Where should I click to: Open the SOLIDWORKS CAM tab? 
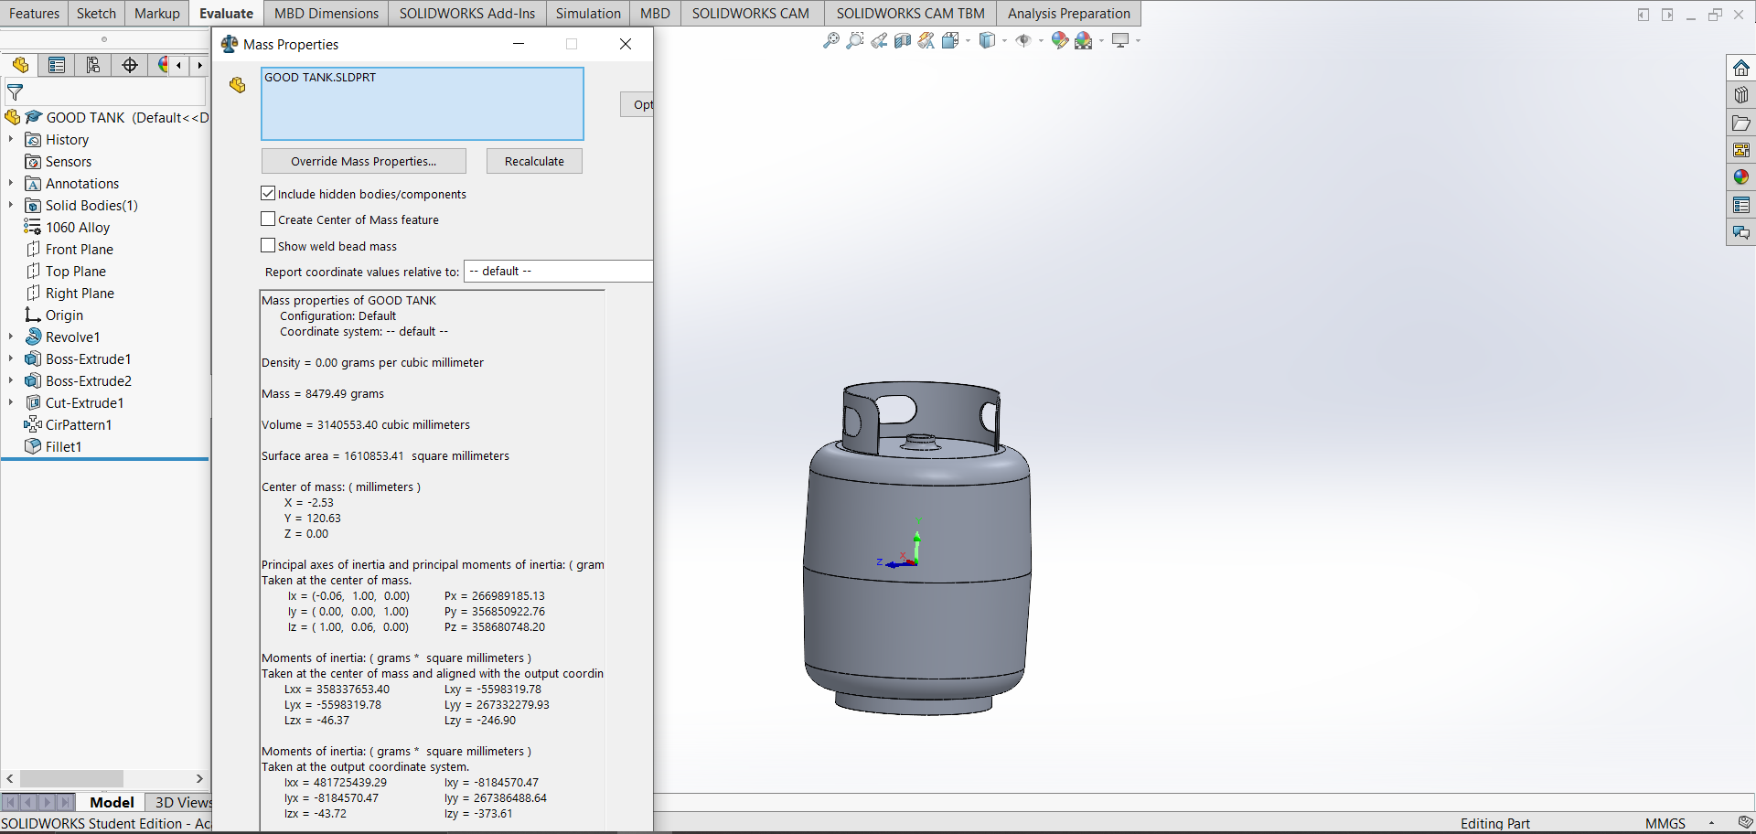750,13
